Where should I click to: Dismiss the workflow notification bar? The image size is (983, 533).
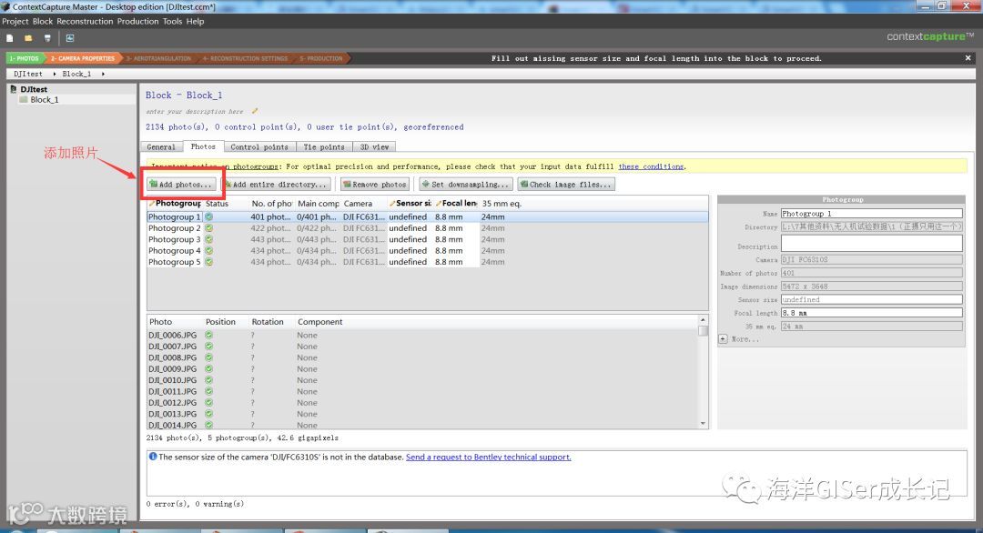[x=968, y=58]
